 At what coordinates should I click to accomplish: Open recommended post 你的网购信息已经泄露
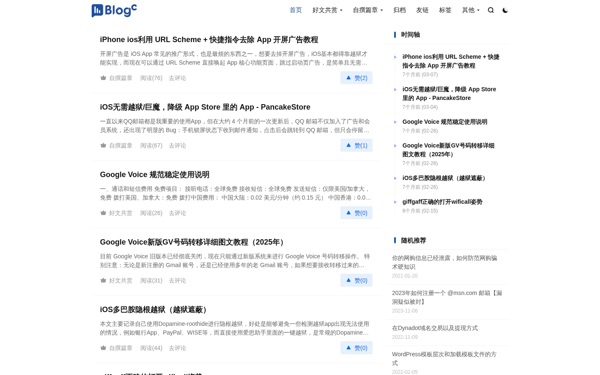pos(445,262)
